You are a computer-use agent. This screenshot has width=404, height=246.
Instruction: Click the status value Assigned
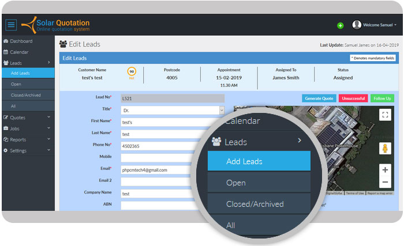[343, 78]
